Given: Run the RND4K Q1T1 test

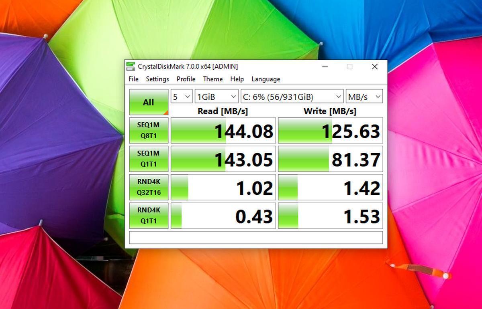Looking at the screenshot, I should [149, 216].
